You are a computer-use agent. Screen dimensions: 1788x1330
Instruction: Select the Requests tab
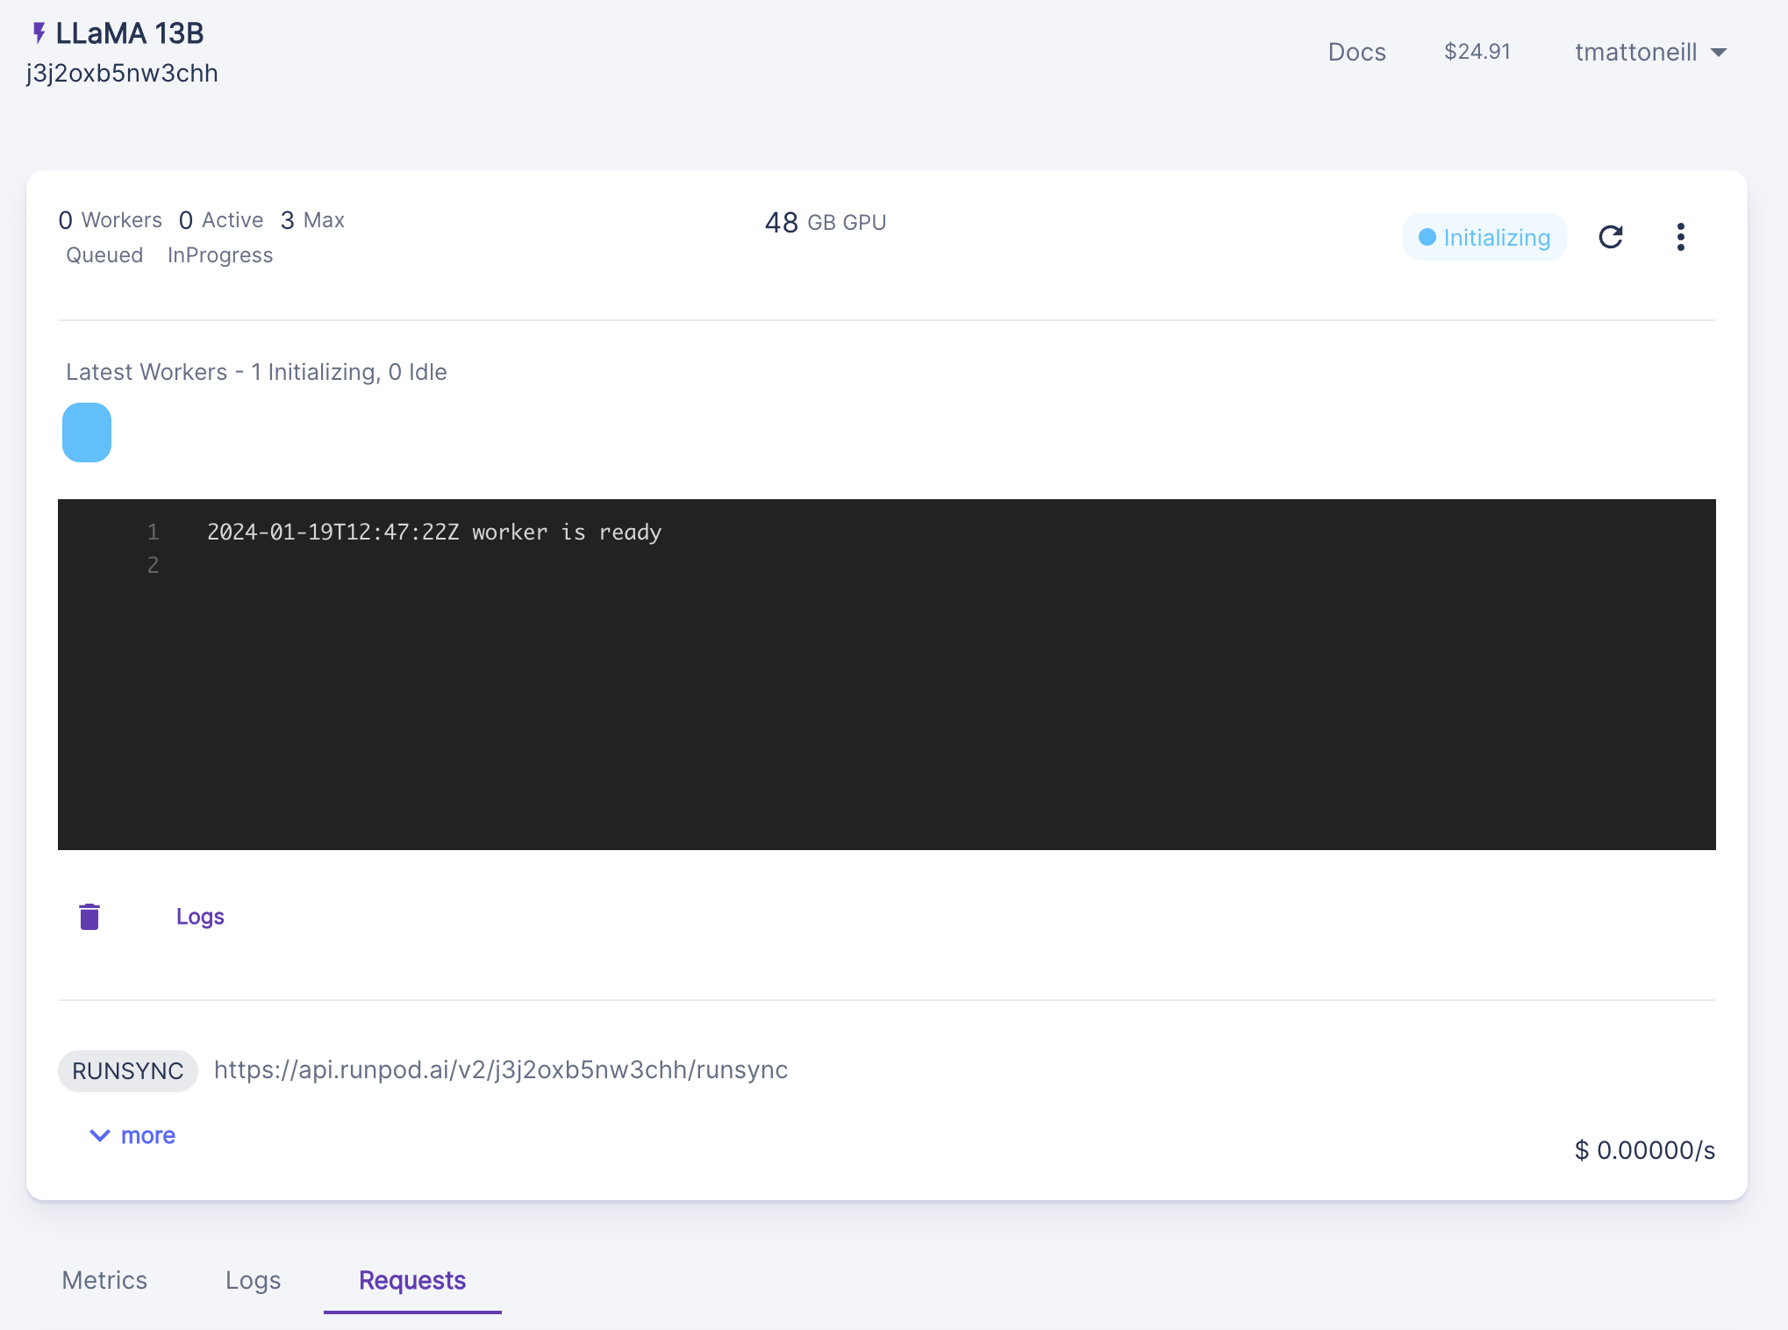pyautogui.click(x=412, y=1281)
